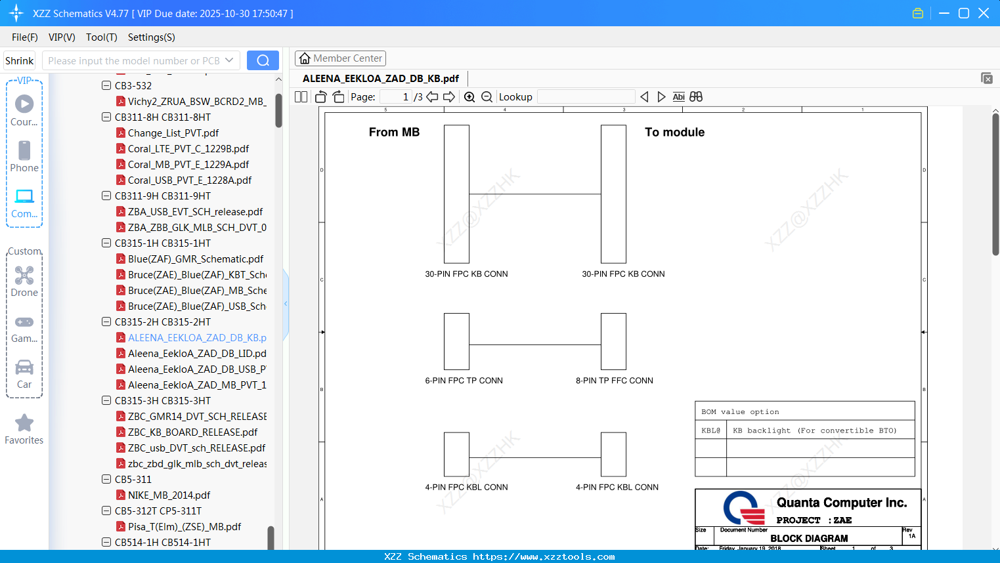
Task: Collapse the CB315-1H CB315-1HT folder
Action: (106, 243)
